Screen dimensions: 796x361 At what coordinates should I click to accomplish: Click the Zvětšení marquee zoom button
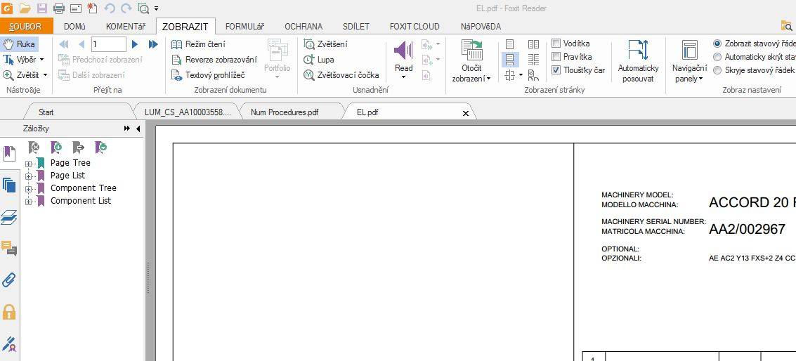(x=326, y=44)
